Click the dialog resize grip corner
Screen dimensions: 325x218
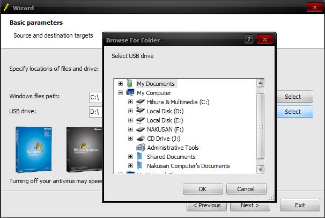pyautogui.click(x=271, y=198)
